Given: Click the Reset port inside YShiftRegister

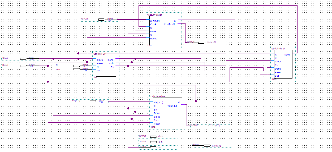Looking at the screenshot, I should [x=157, y=124].
